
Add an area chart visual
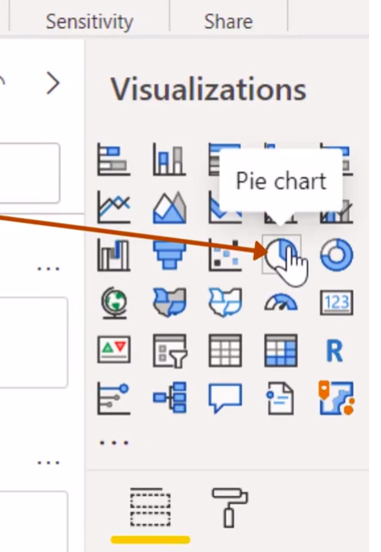(x=169, y=207)
